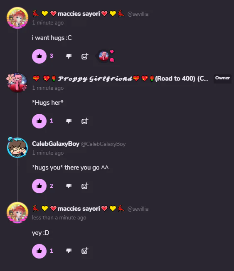The width and height of the screenshot is (234, 271).
Task: Add reaction to "i want hugs :C" comment
Action: coord(85,56)
